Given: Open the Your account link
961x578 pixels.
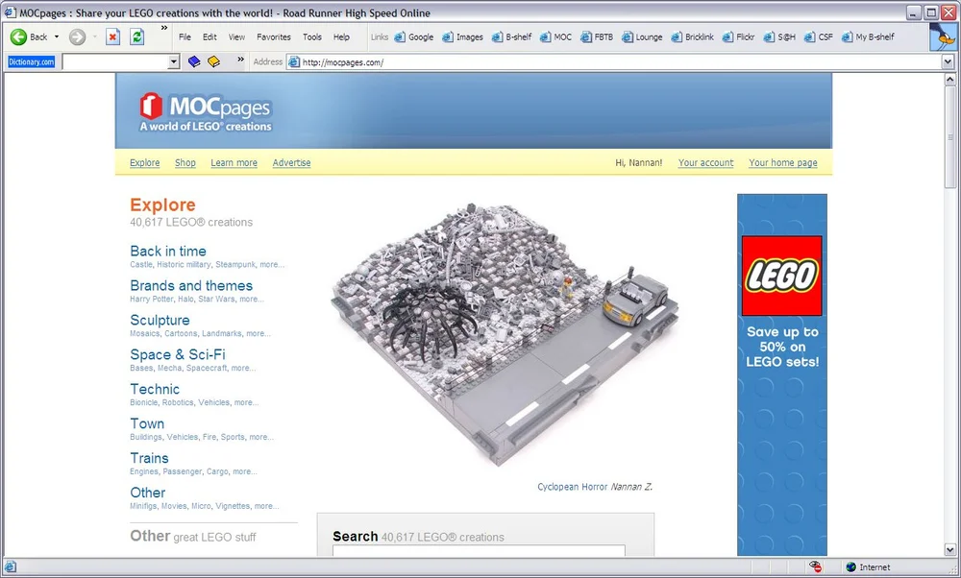Looking at the screenshot, I should pyautogui.click(x=706, y=163).
